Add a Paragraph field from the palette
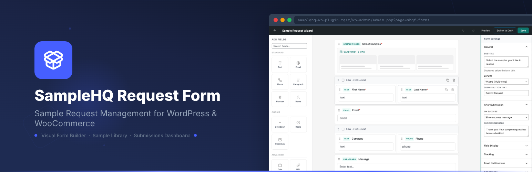Screen dimensions: 532x172 click(x=298, y=82)
